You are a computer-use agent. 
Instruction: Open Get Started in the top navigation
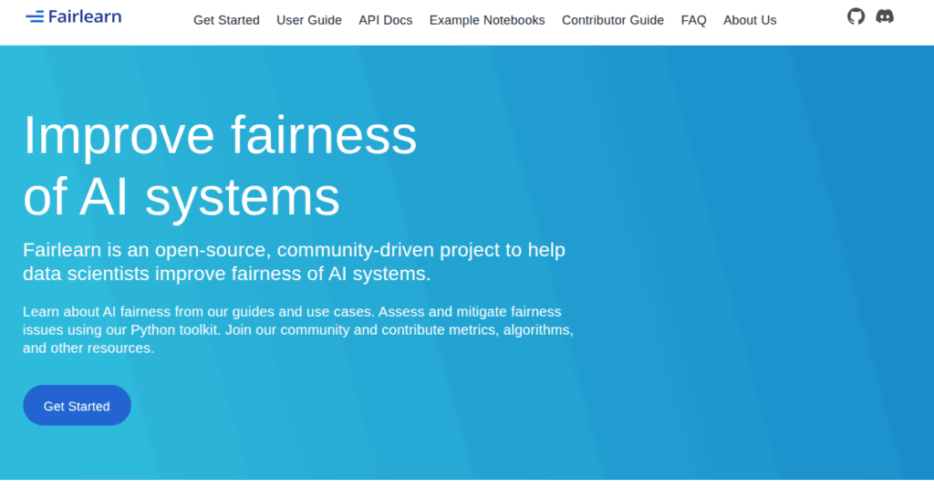coord(226,20)
